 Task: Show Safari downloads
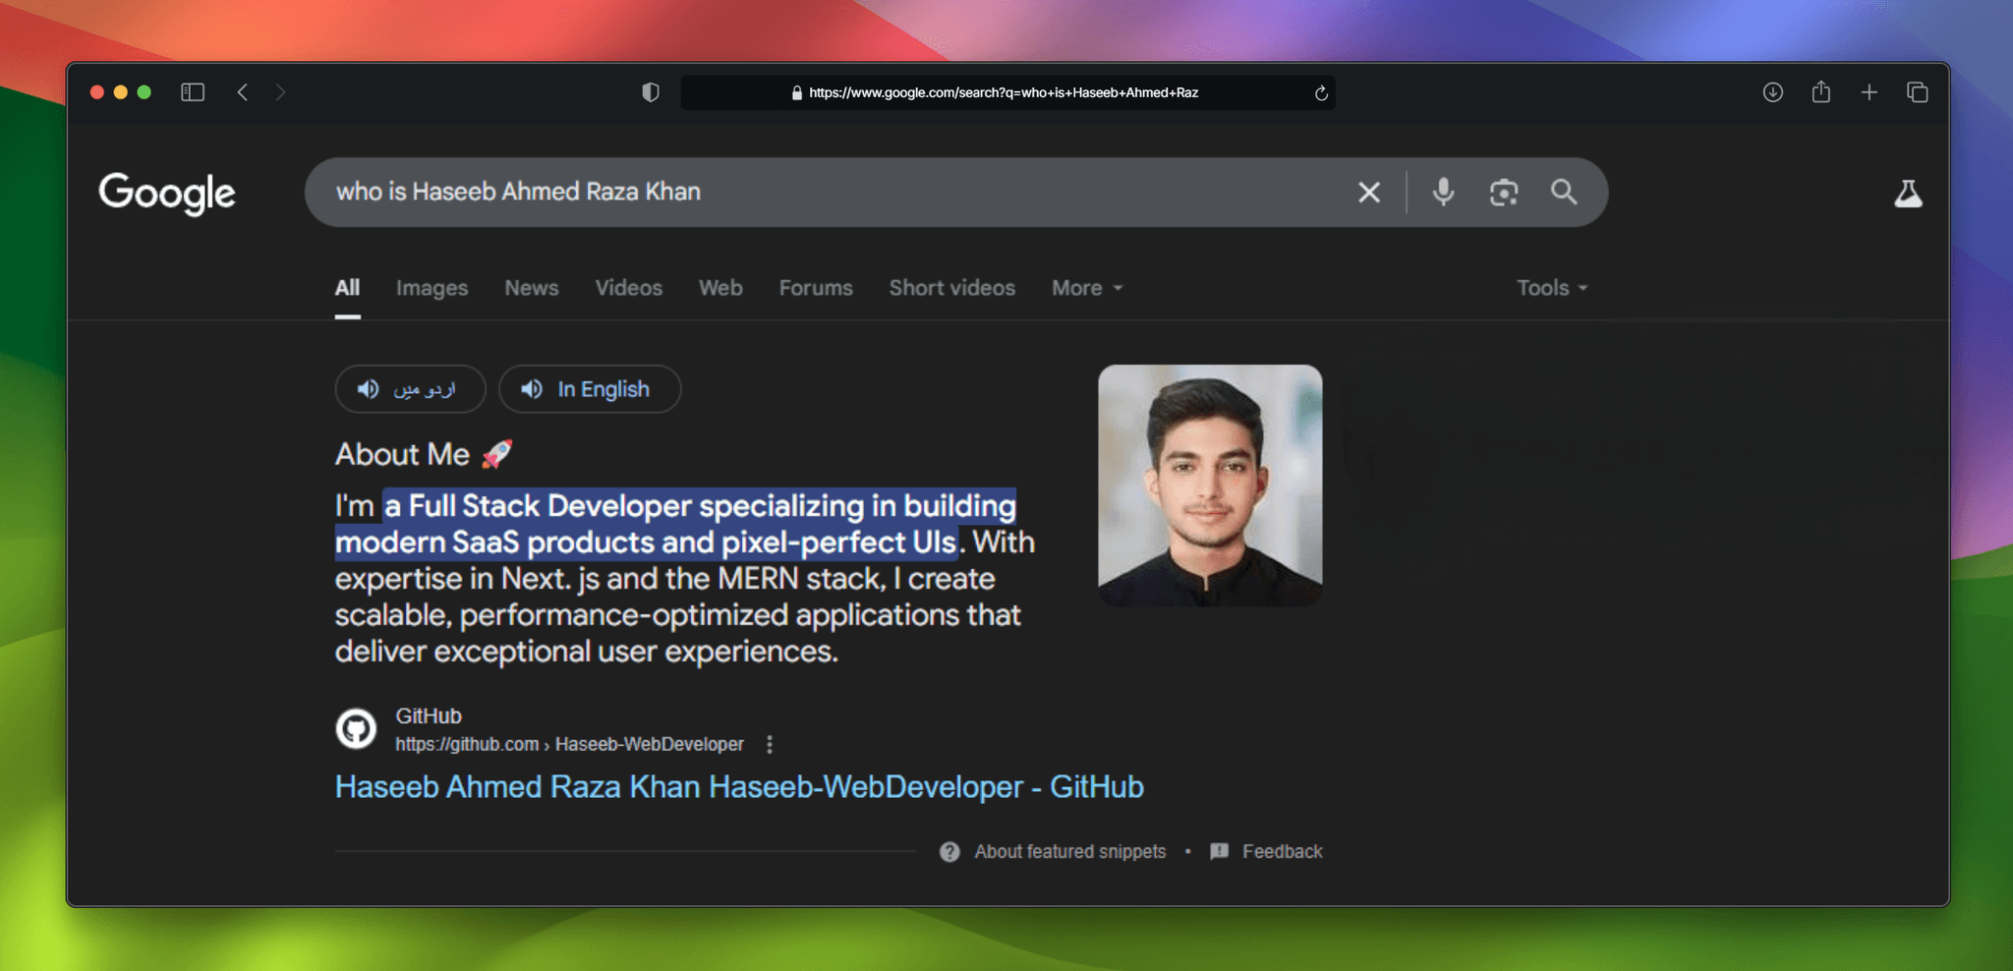pyautogui.click(x=1772, y=92)
